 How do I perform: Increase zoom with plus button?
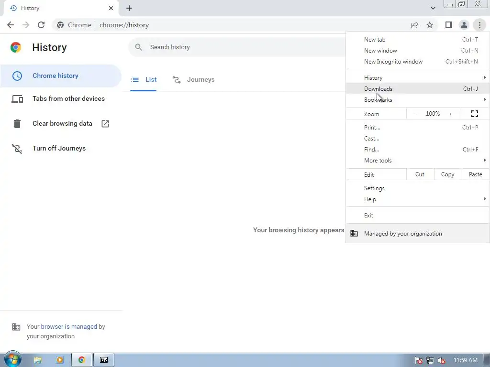coord(450,114)
